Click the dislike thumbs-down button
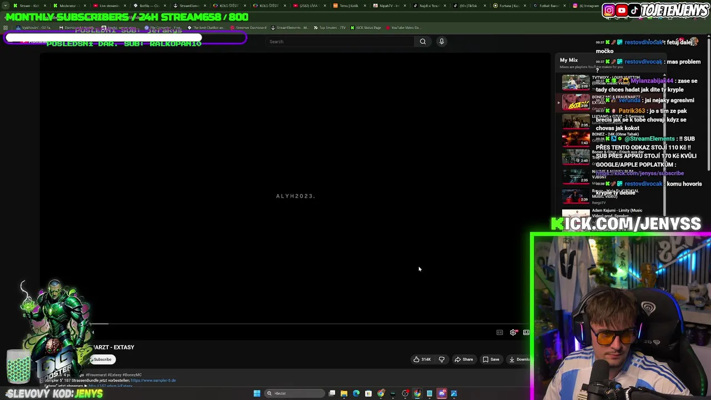 point(442,359)
